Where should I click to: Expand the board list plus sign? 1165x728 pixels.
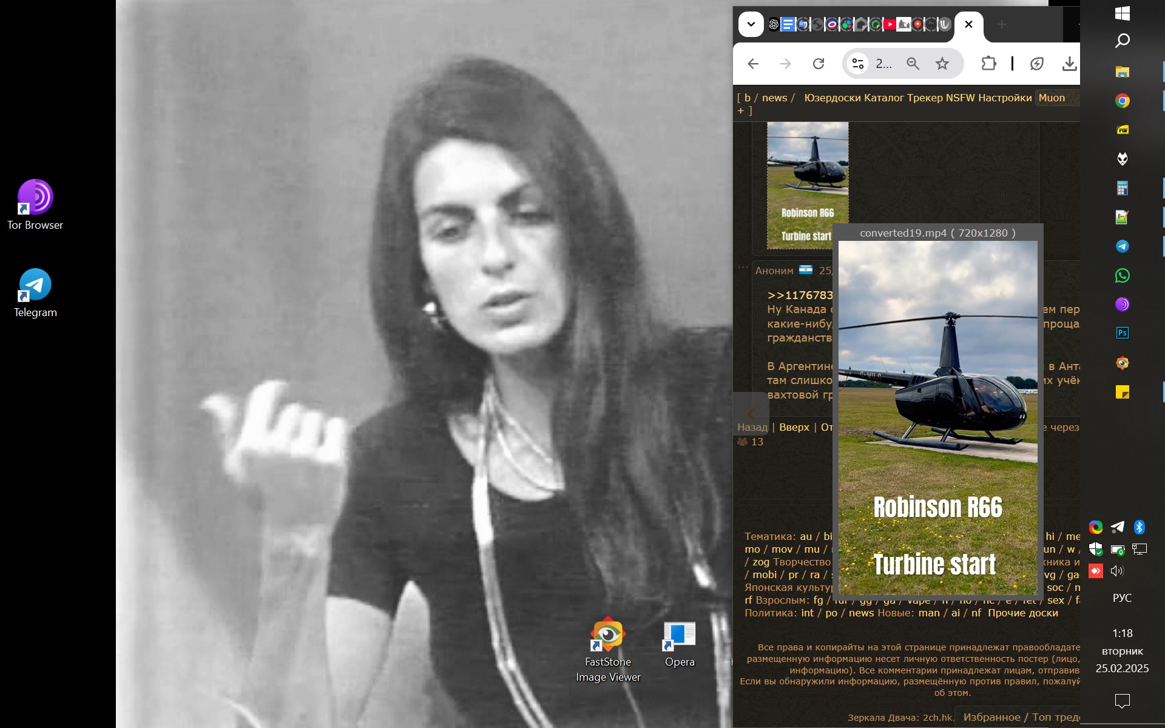(741, 110)
